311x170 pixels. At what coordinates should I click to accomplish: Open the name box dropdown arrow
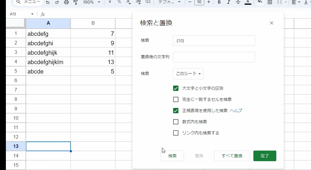(x=32, y=14)
